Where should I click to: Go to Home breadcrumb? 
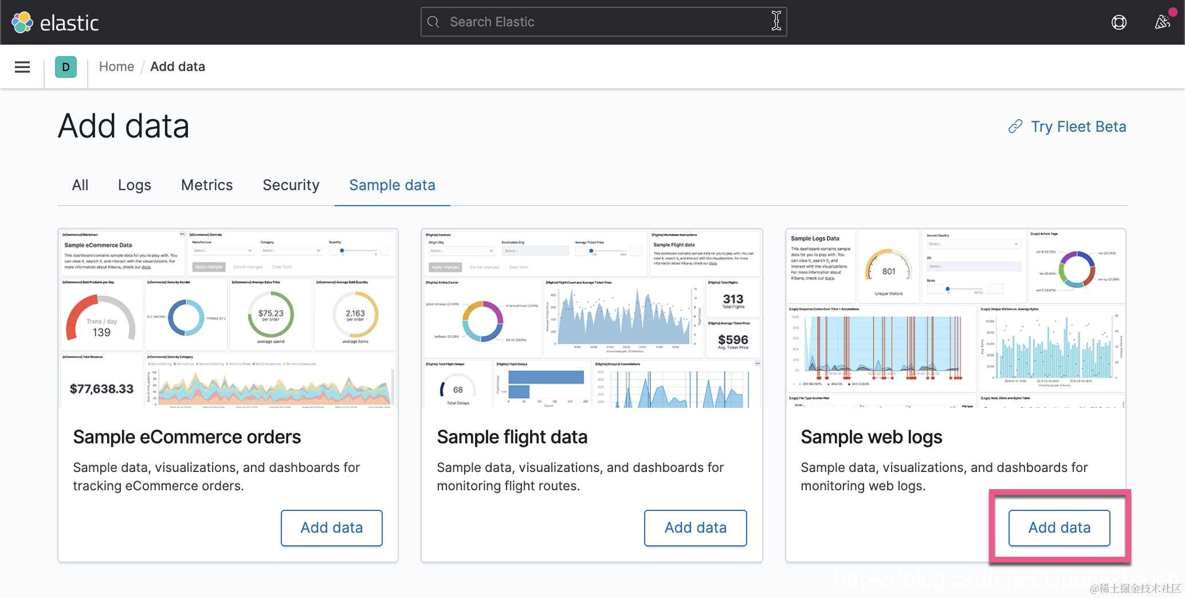click(116, 66)
